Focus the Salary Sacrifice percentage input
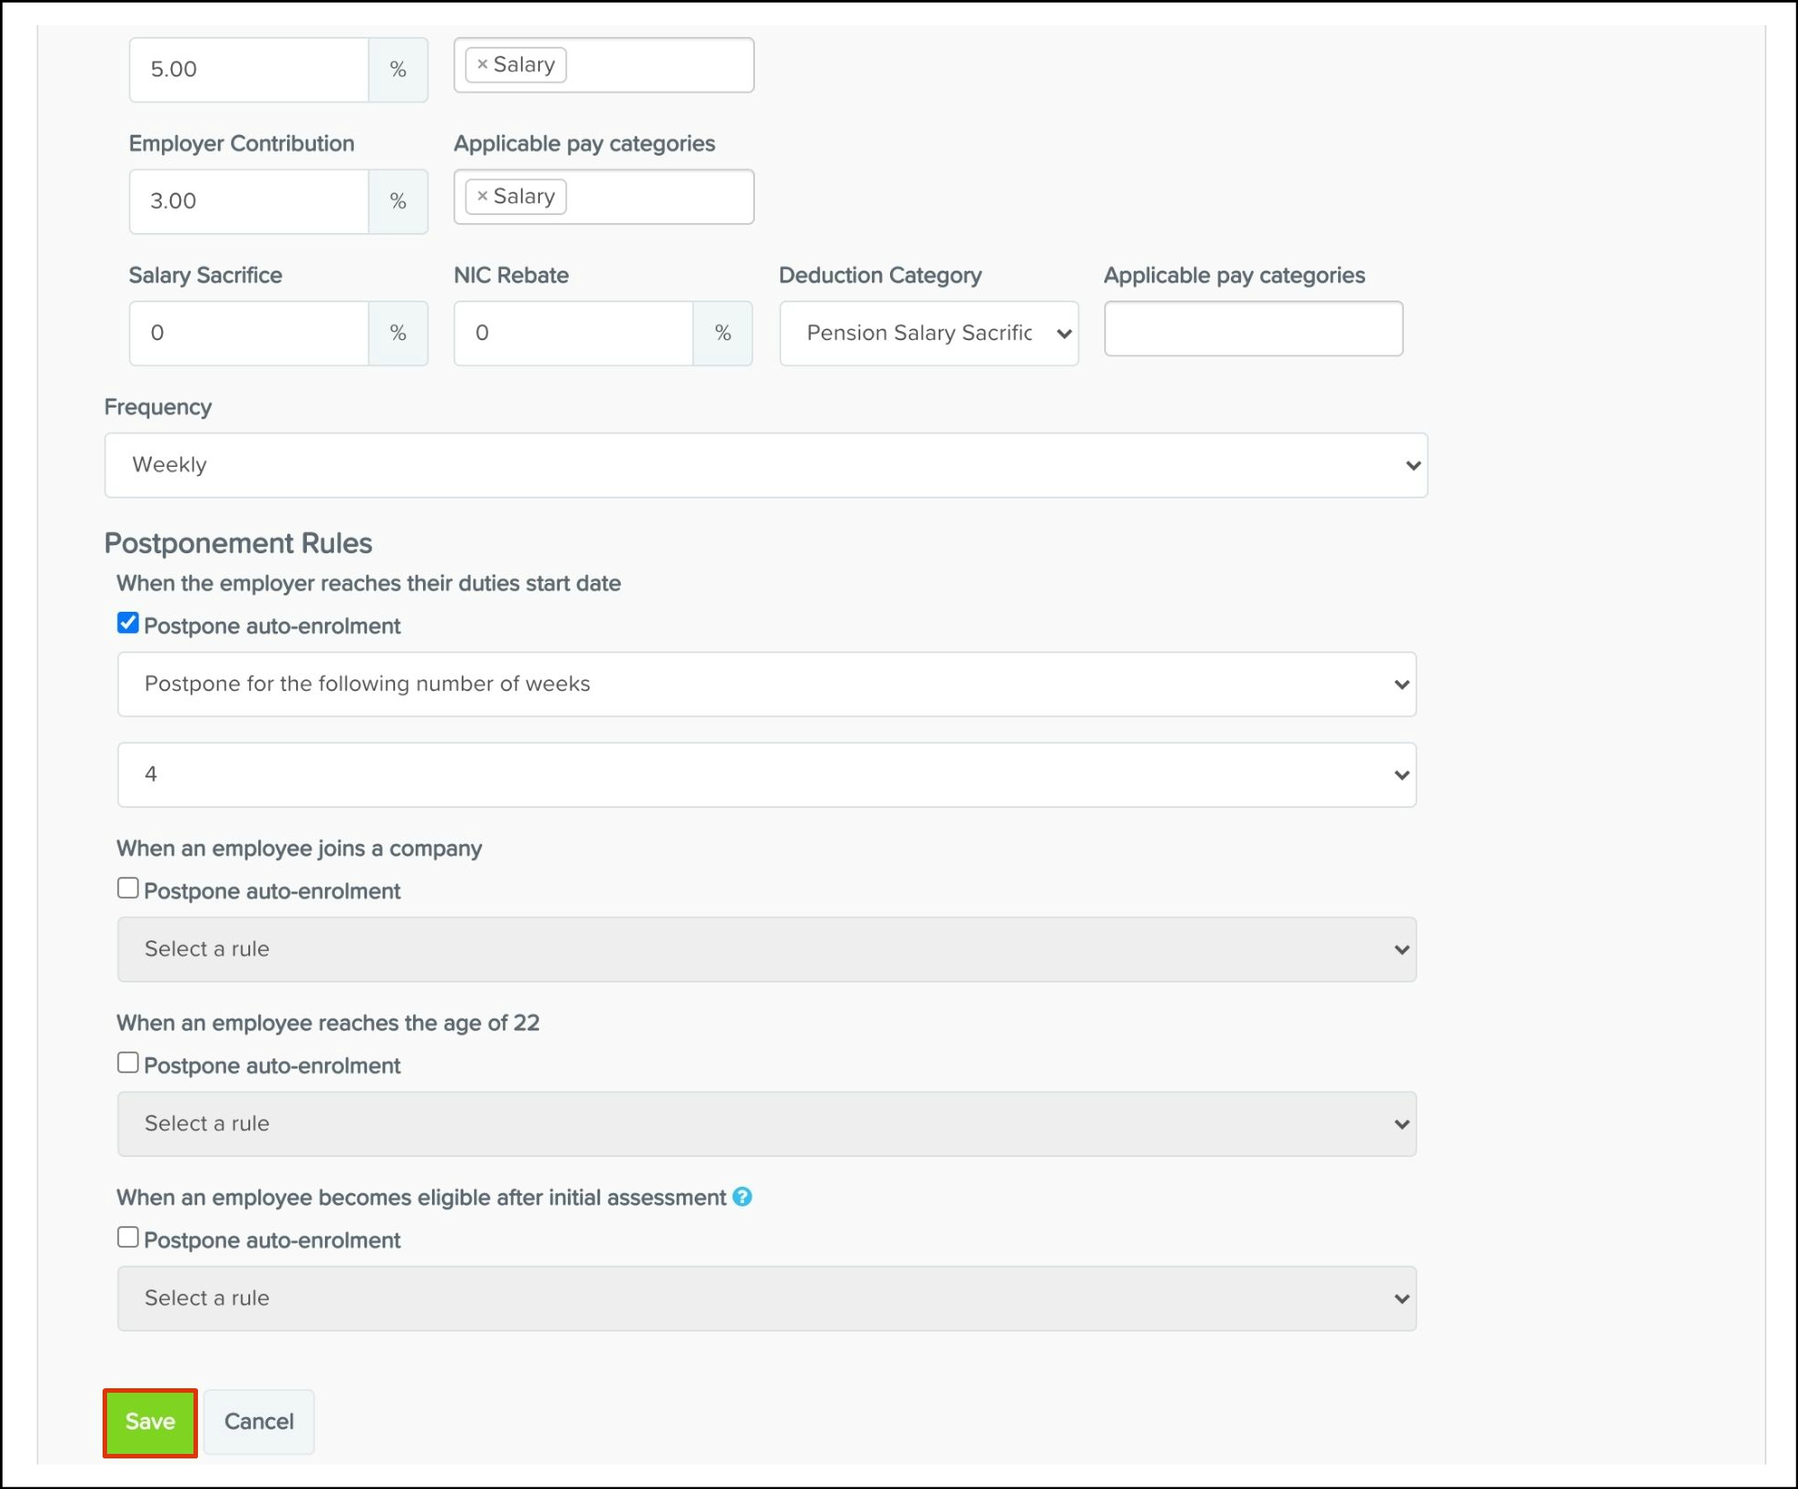Image resolution: width=1798 pixels, height=1489 pixels. pyautogui.click(x=248, y=333)
